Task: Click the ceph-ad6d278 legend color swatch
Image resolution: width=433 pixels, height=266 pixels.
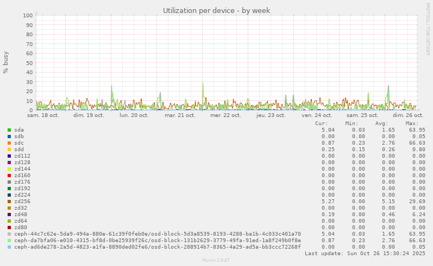Action: 9,247
